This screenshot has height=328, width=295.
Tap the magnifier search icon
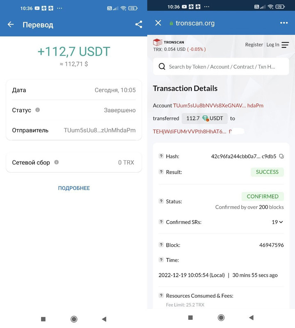[x=162, y=66]
